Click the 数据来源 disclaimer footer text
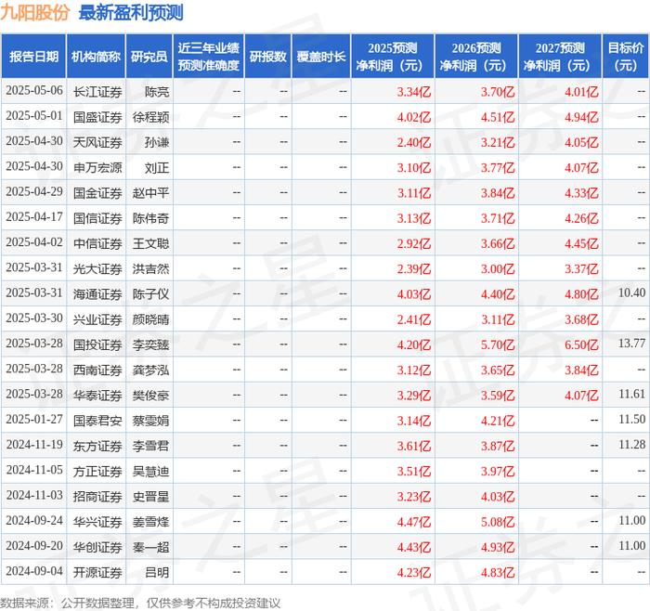This screenshot has width=650, height=611. pos(140,603)
